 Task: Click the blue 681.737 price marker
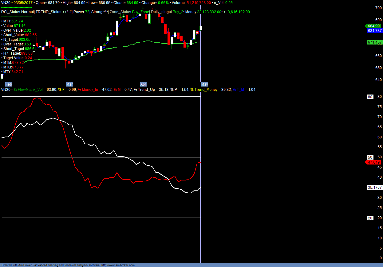pos(374,31)
